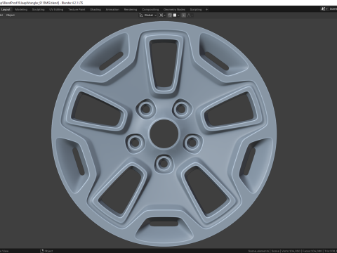Open the Scripting workspace tab

point(196,10)
